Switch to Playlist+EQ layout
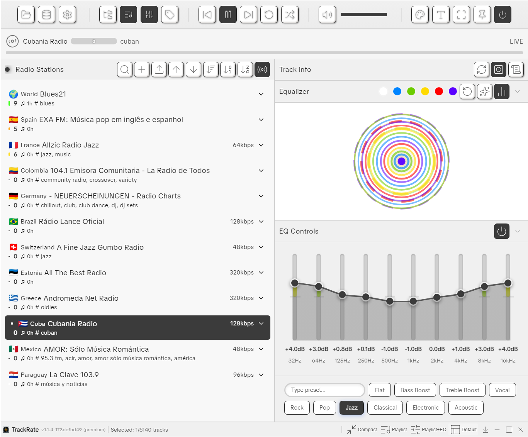This screenshot has width=528, height=437. click(x=429, y=430)
